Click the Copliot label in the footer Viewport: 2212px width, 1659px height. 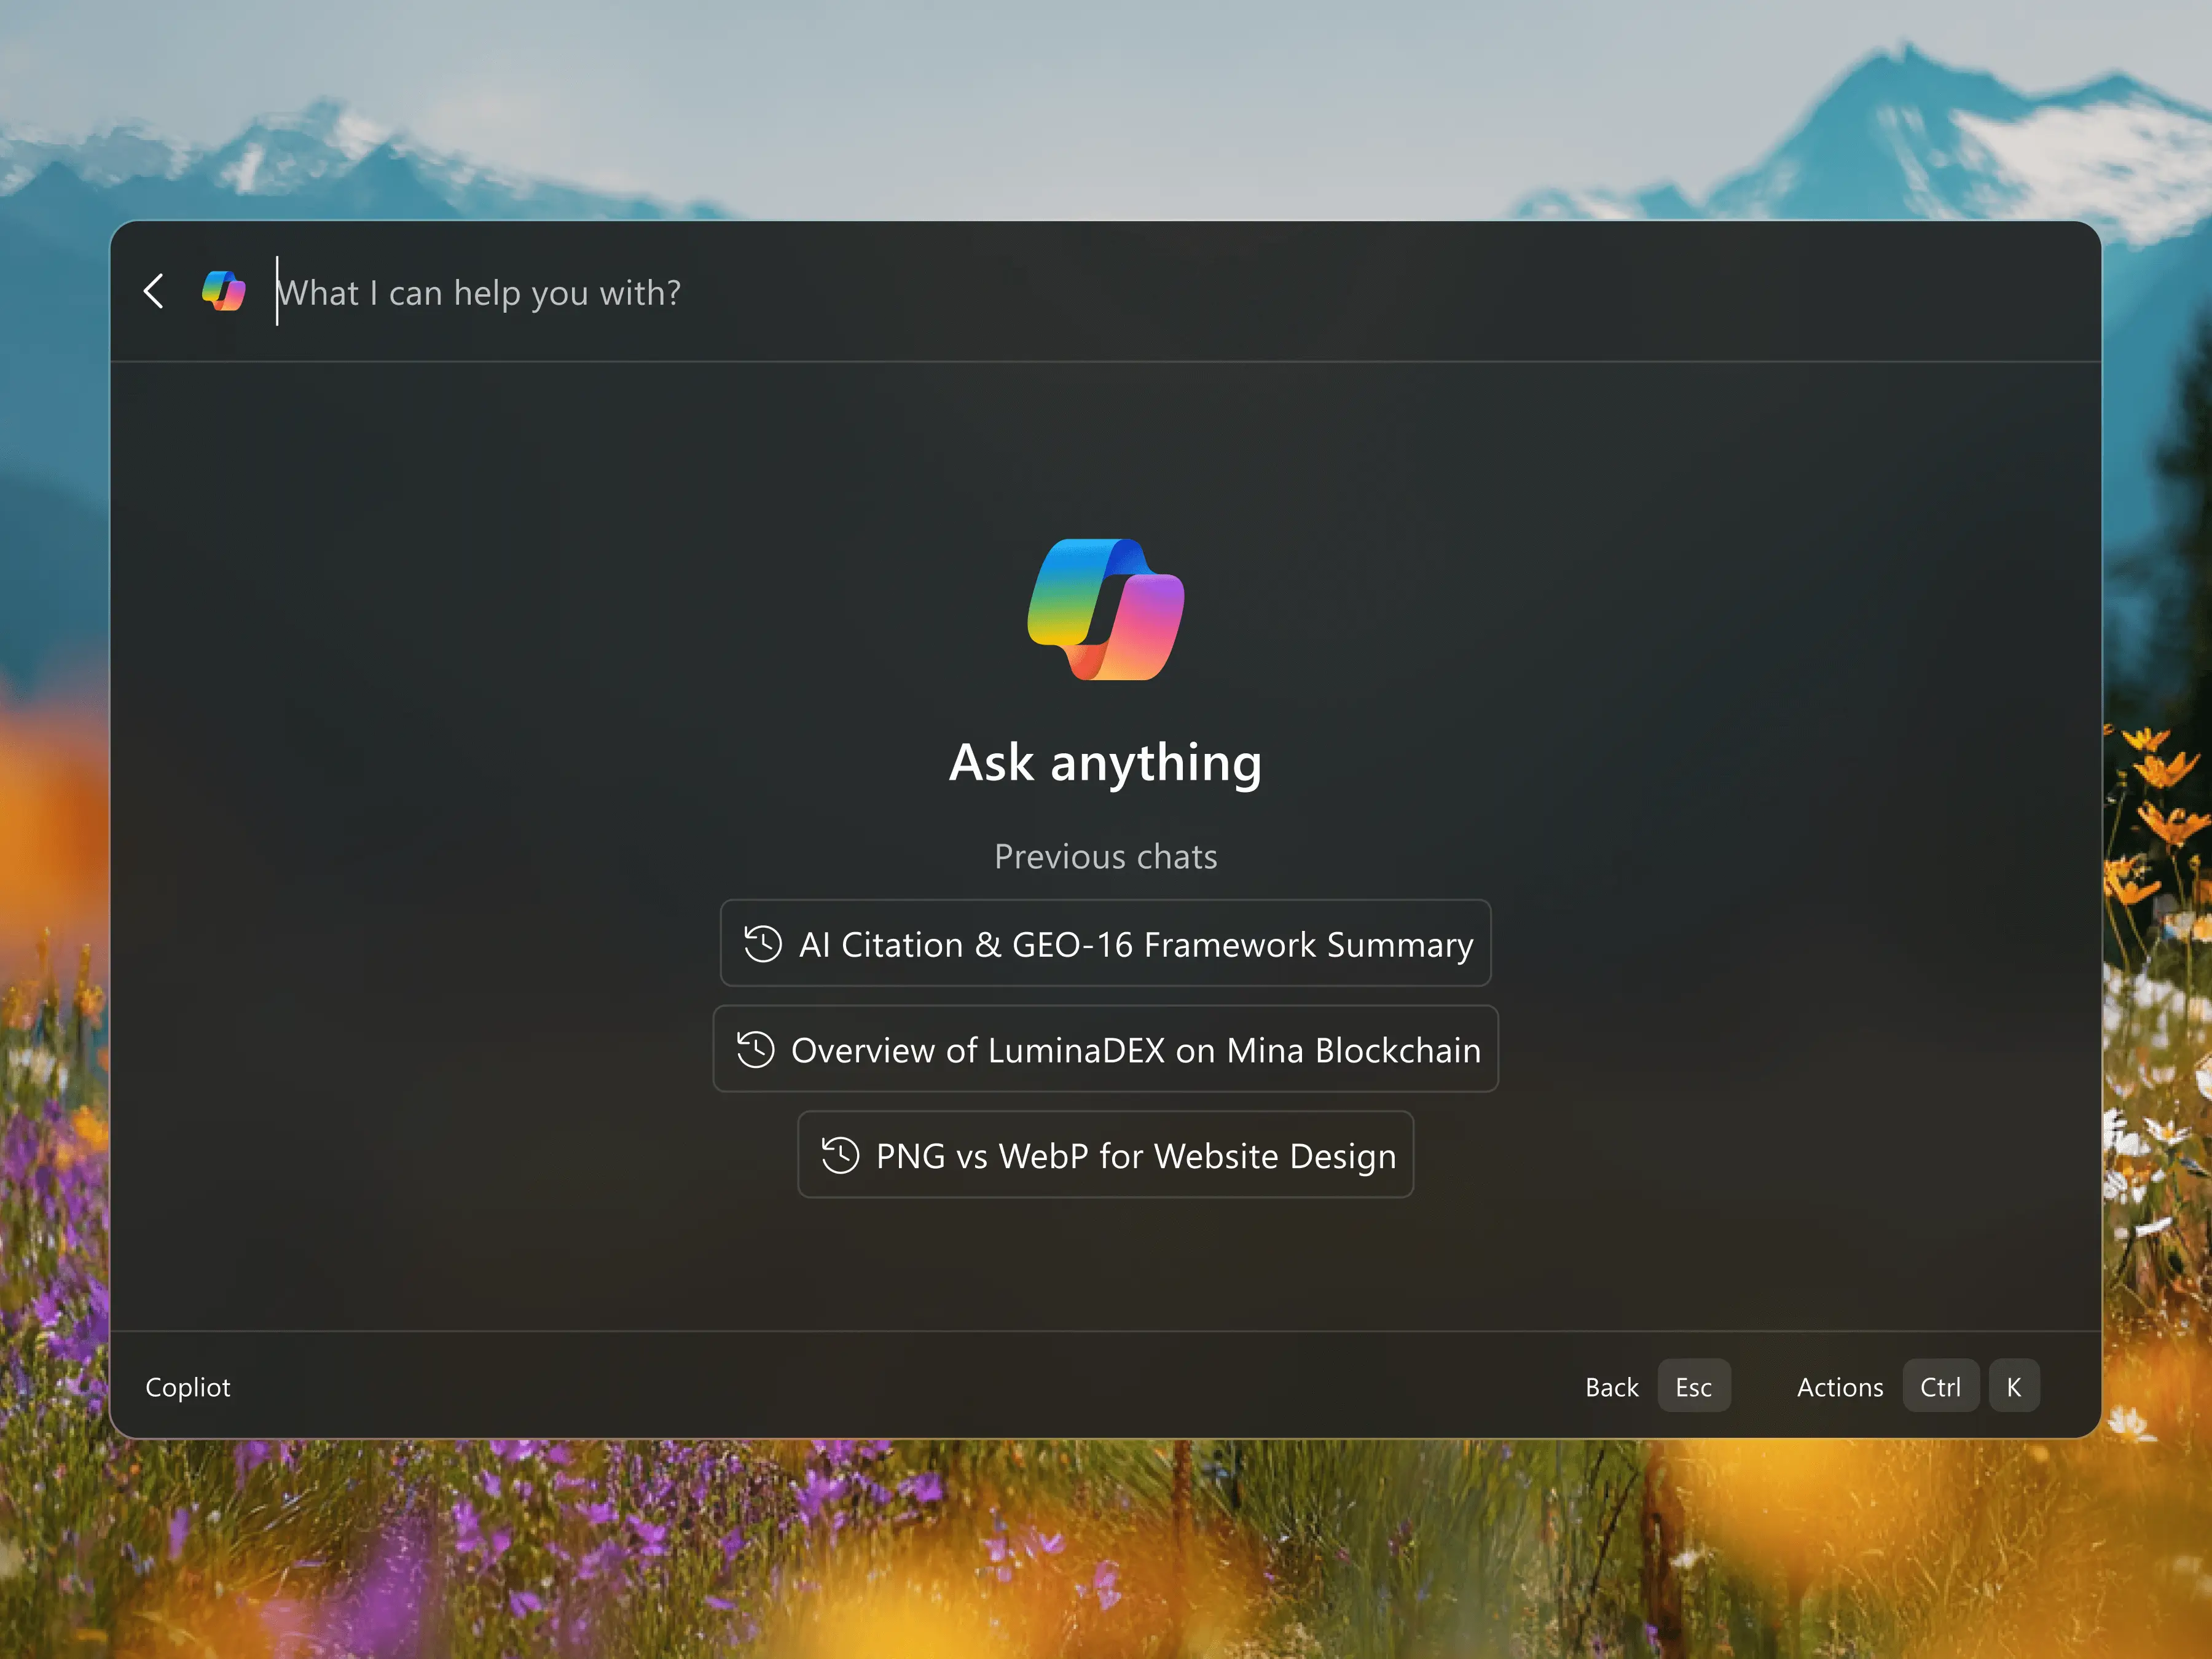[x=188, y=1387]
